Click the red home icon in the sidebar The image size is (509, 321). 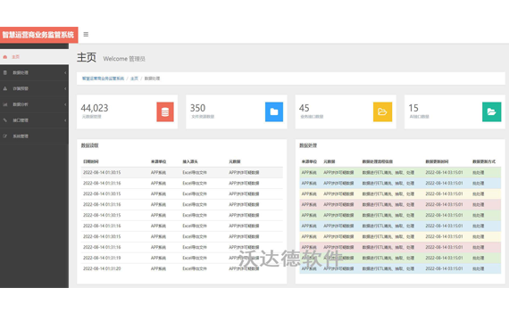click(x=5, y=57)
